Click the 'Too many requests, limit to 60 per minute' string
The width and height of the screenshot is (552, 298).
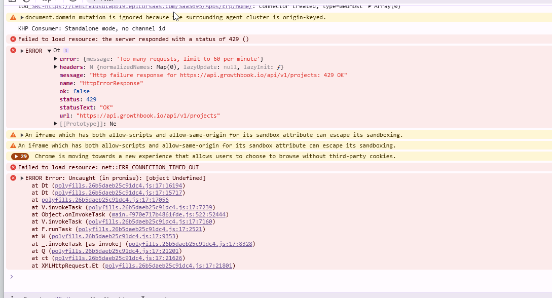point(189,59)
